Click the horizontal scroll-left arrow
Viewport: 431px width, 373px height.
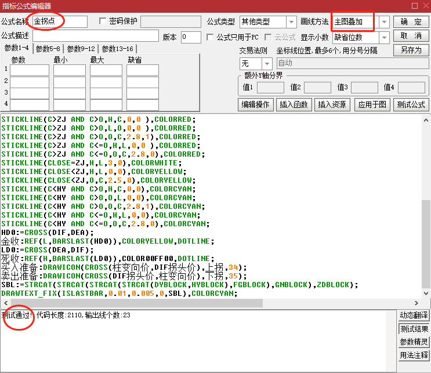coord(6,303)
